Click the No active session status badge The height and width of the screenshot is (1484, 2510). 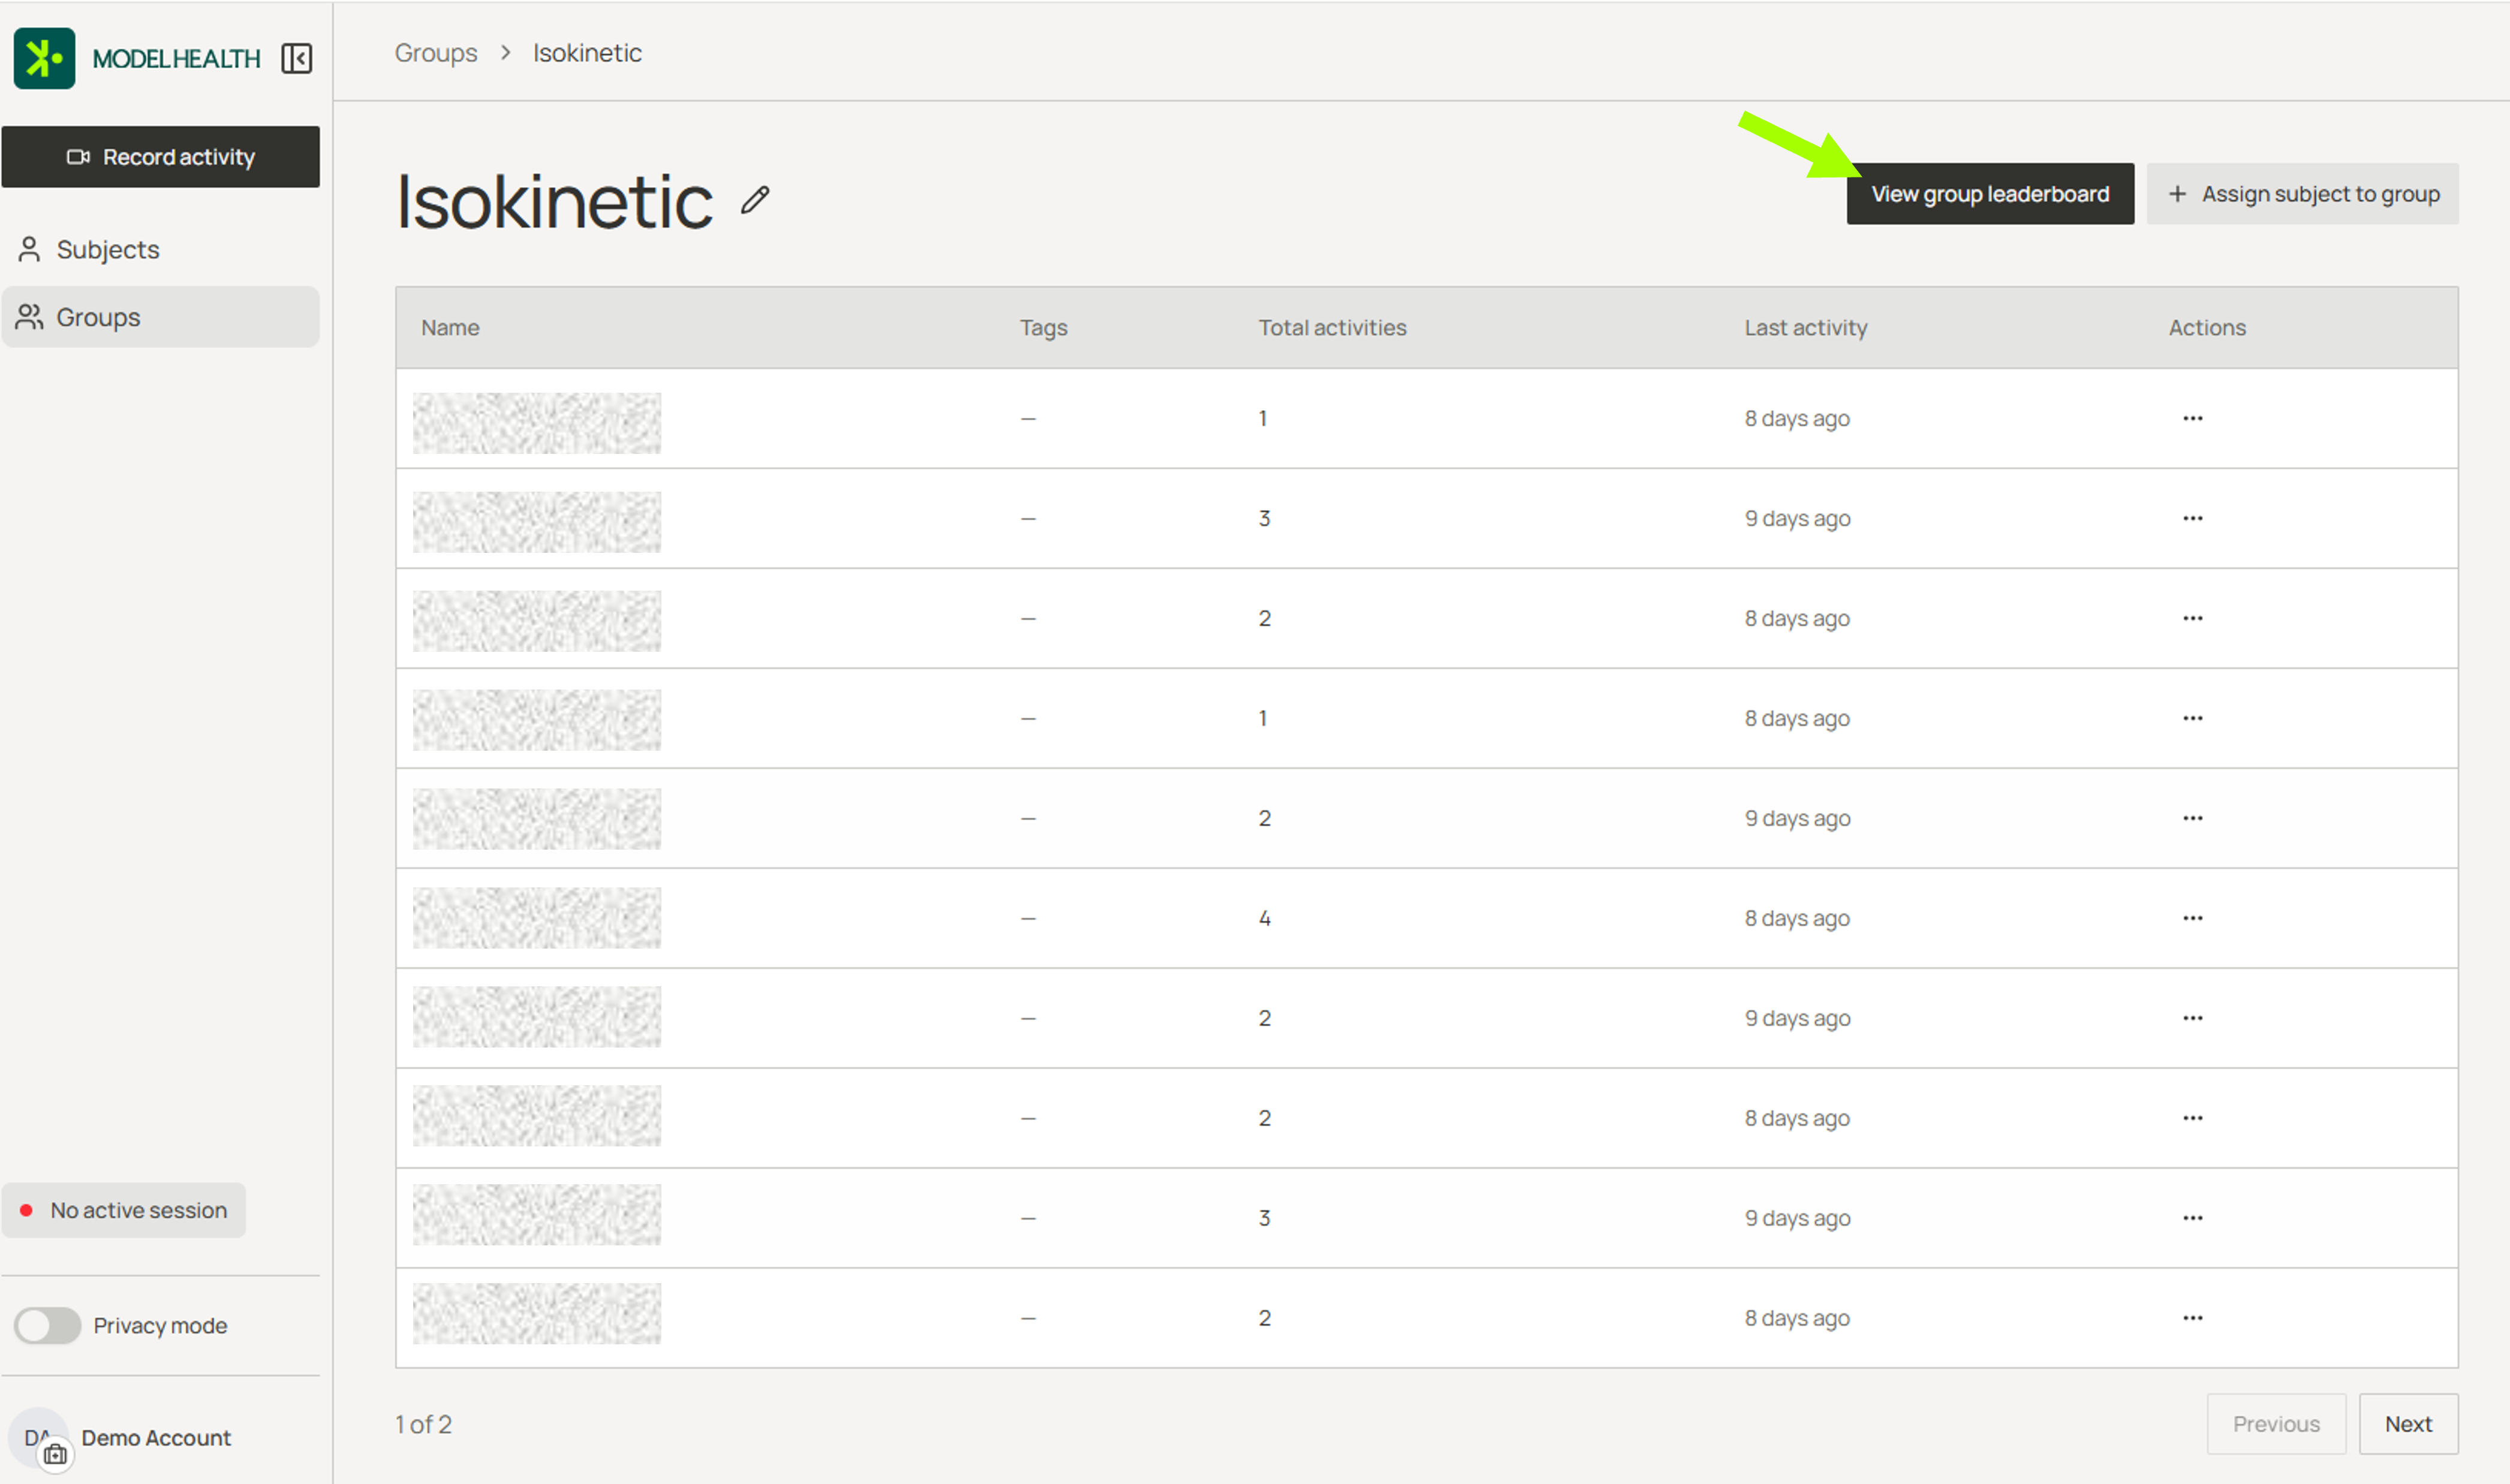coord(124,1210)
